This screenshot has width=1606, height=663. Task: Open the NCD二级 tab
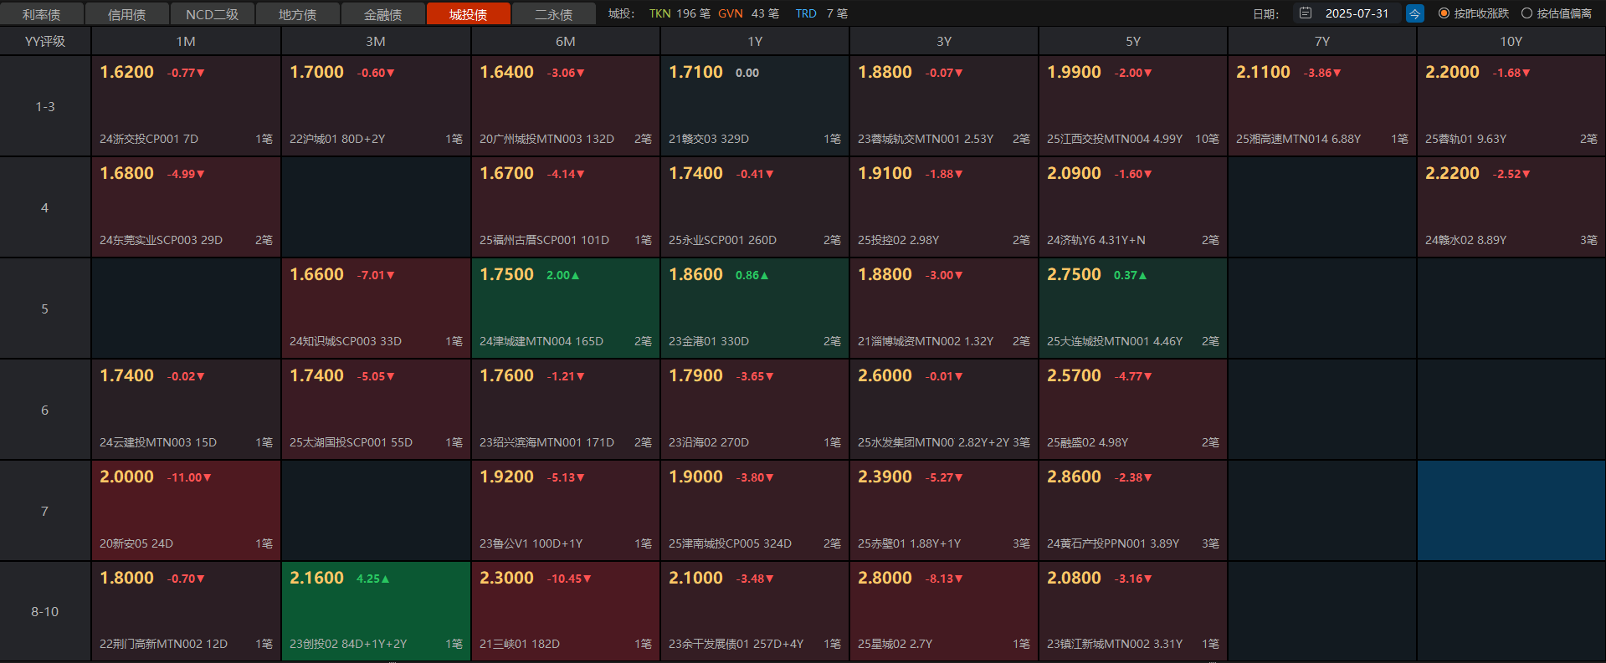click(x=213, y=14)
